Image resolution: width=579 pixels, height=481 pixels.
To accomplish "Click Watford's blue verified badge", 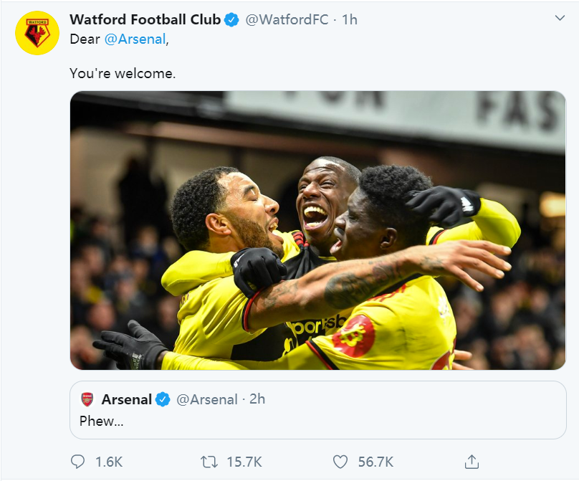I will pos(232,20).
